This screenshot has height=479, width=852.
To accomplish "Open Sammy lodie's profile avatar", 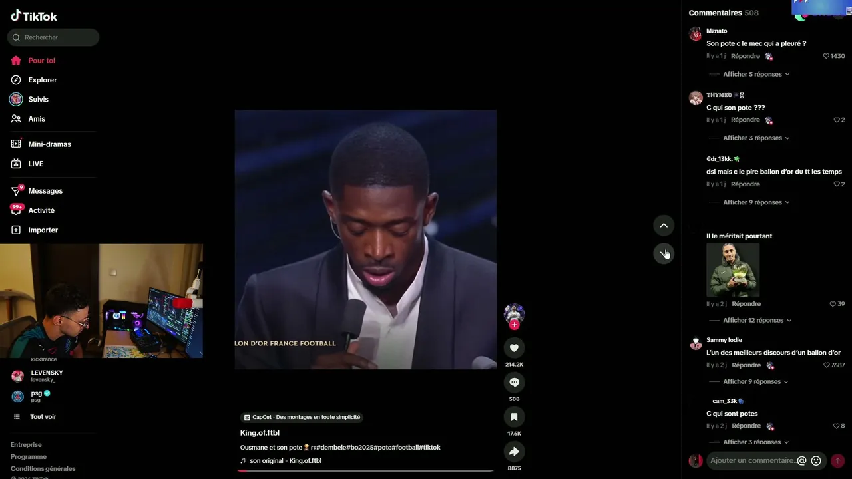I will [x=696, y=343].
